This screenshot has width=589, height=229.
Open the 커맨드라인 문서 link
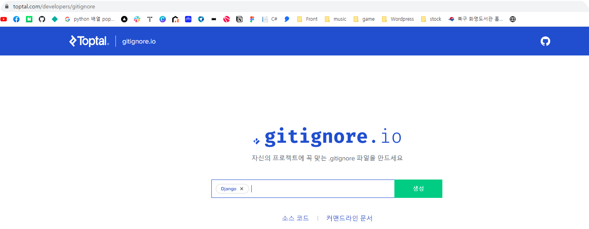[x=349, y=218]
